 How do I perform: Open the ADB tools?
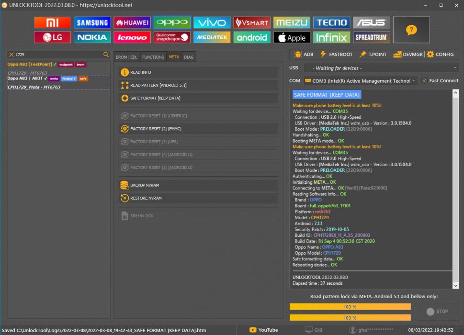coord(304,55)
